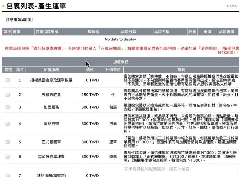Click the No data to display message
The height and width of the screenshot is (177, 242).
click(120, 39)
